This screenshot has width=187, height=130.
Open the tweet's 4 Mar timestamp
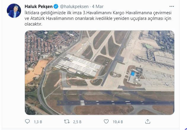point(98,7)
